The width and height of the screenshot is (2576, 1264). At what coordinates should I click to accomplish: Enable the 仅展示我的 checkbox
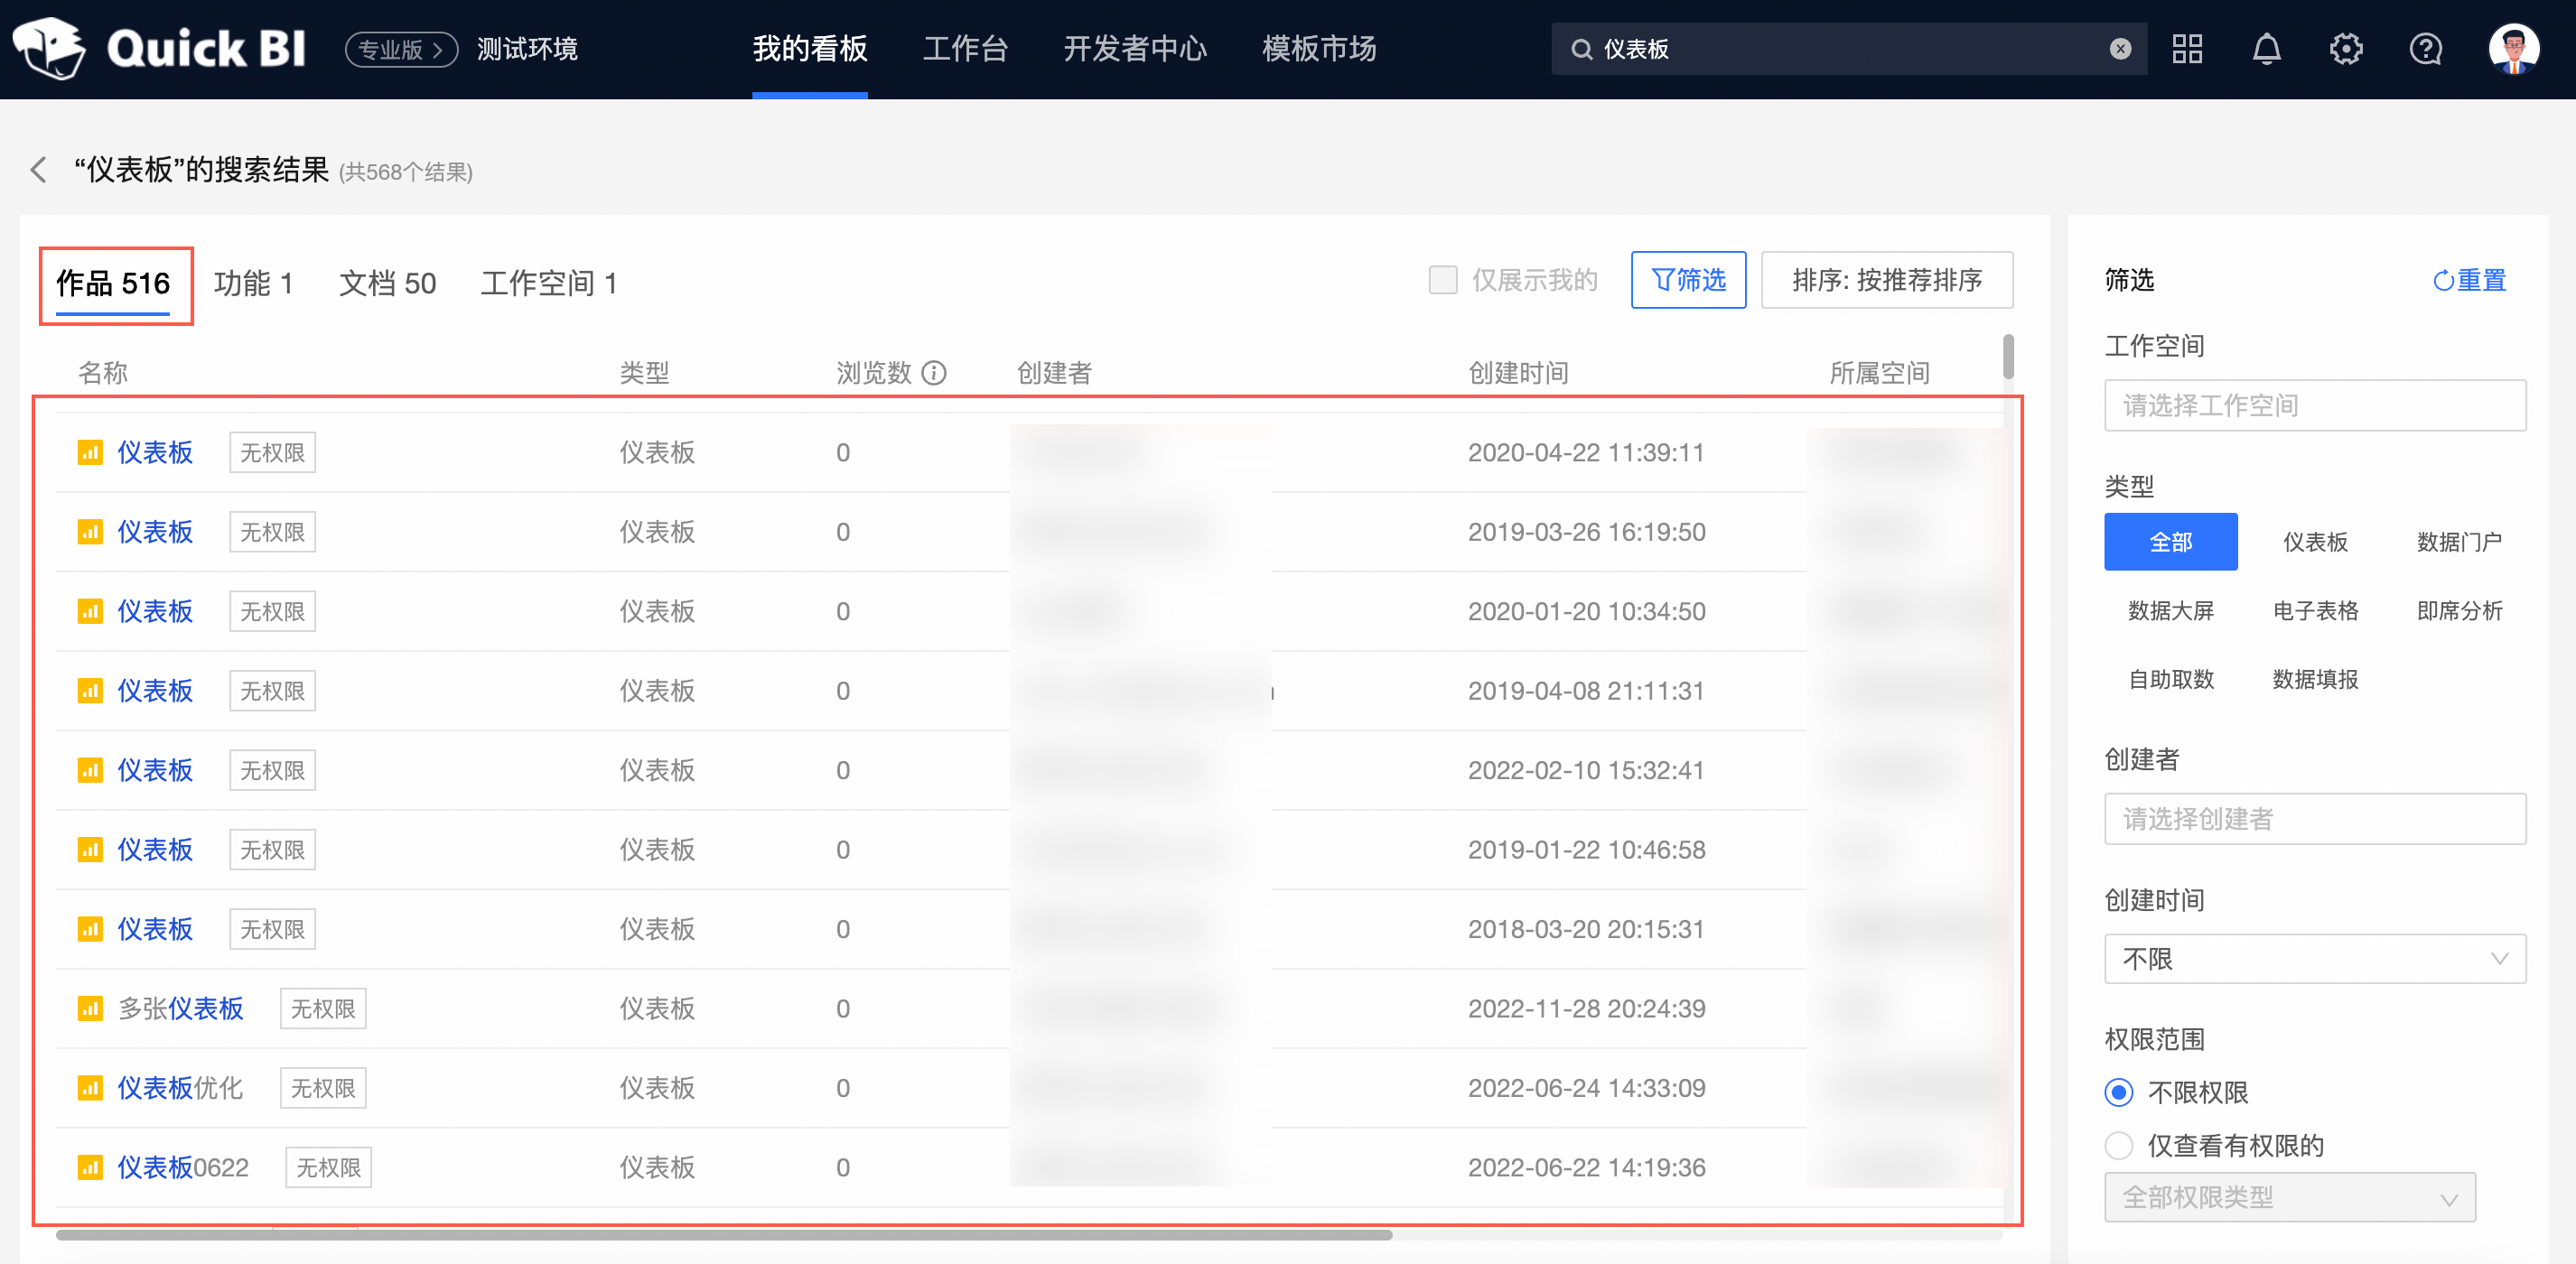[1444, 280]
